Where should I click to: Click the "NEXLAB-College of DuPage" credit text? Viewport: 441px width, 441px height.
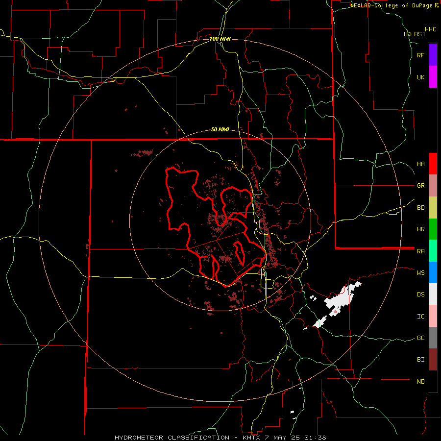click(391, 5)
